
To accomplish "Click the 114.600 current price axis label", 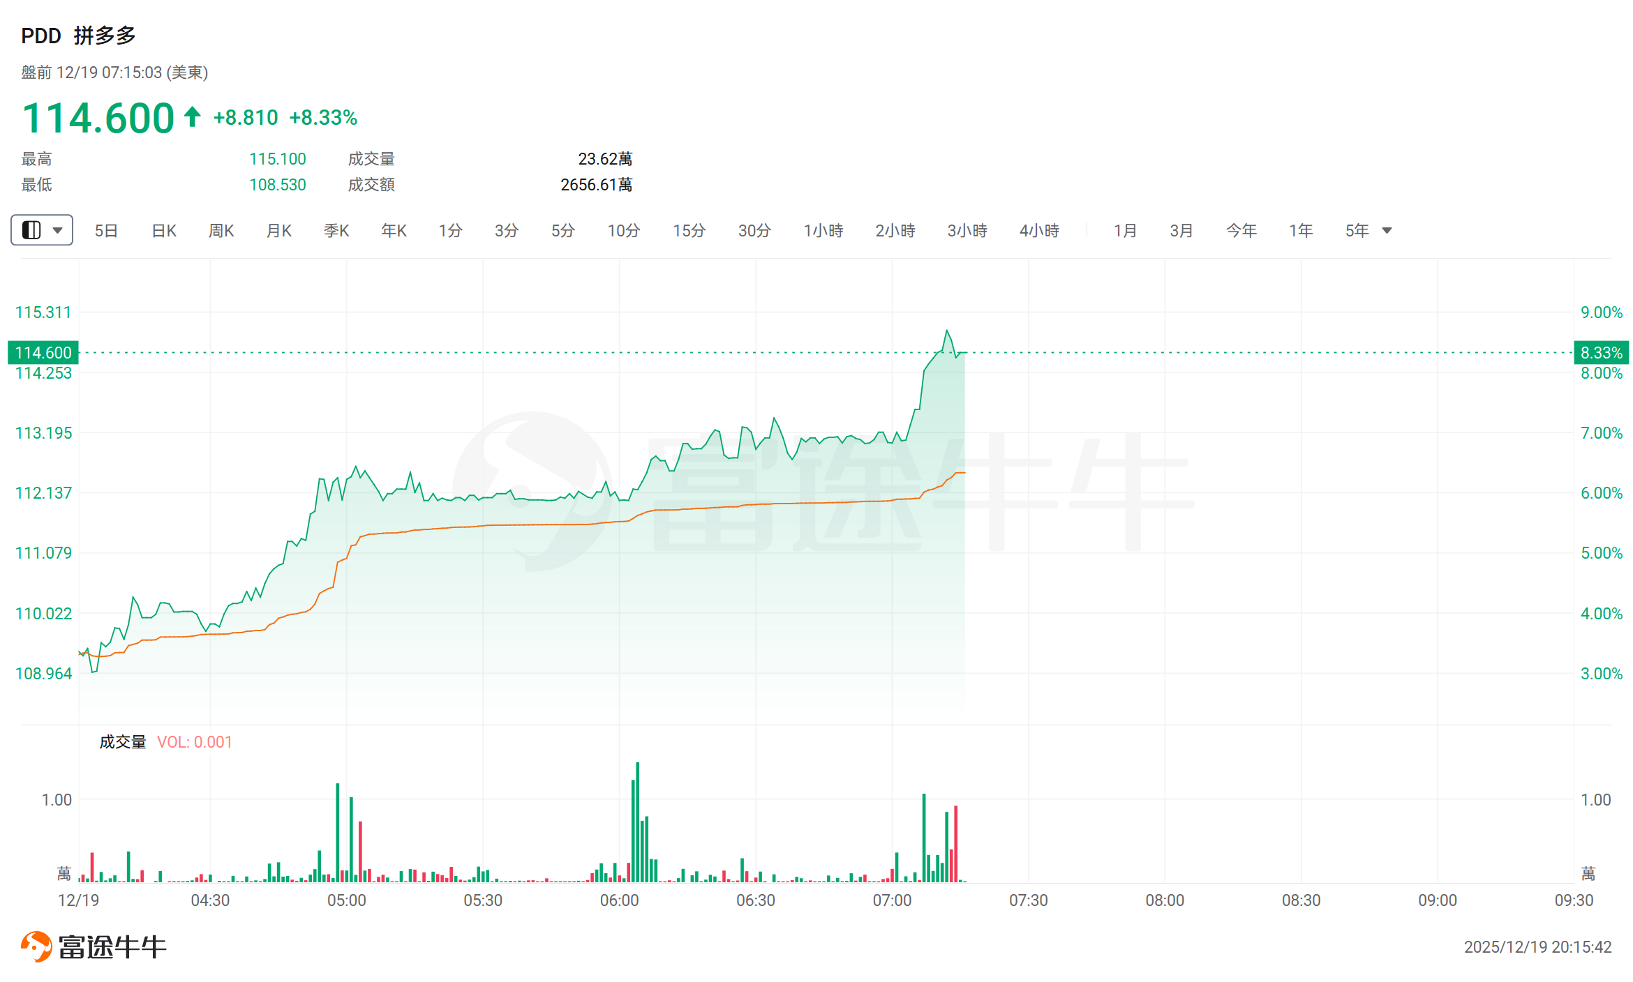I will coord(43,353).
